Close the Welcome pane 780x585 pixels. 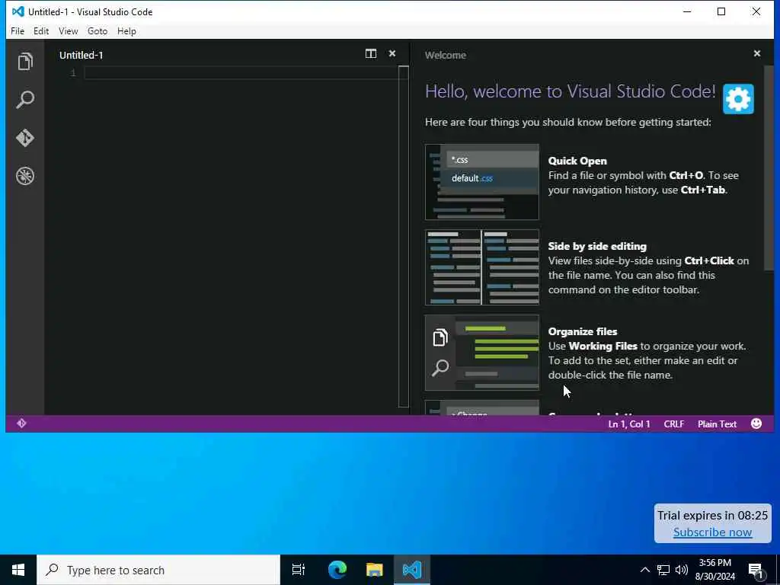click(x=756, y=54)
